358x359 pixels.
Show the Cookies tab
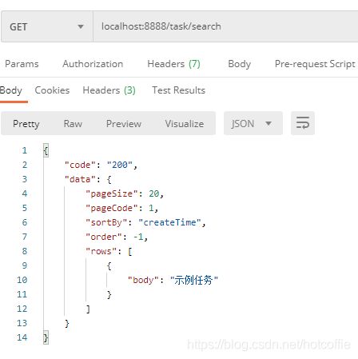(x=52, y=90)
